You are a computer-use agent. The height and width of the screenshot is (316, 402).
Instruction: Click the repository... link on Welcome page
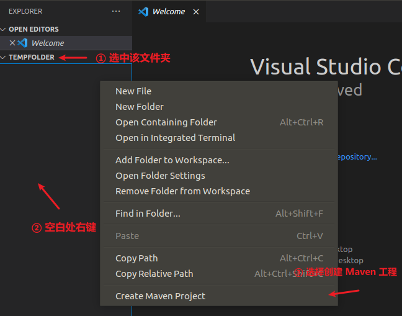click(357, 156)
